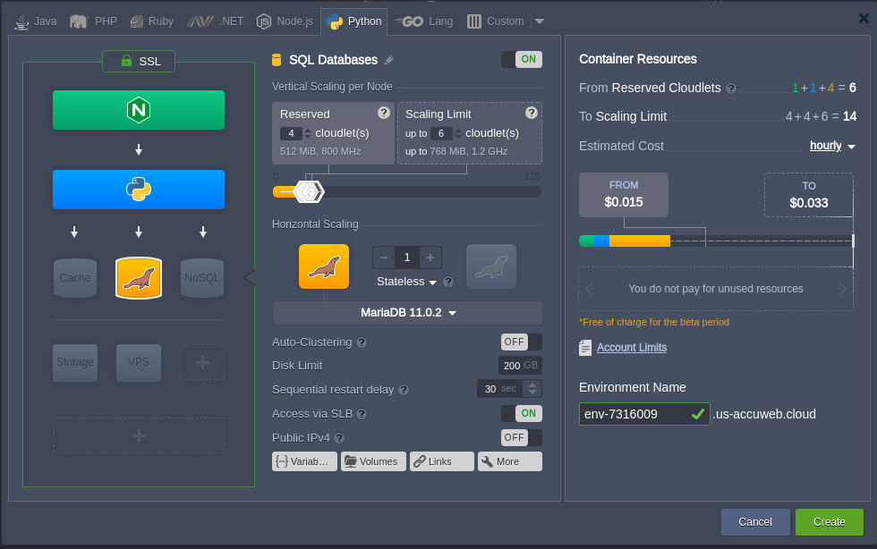
Task: Add a VPS node
Action: pos(139,362)
